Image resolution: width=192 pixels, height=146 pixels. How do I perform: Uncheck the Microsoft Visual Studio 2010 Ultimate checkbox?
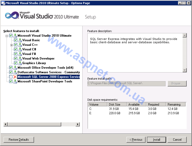11,36
